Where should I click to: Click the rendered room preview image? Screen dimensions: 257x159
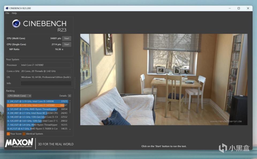[164, 79]
